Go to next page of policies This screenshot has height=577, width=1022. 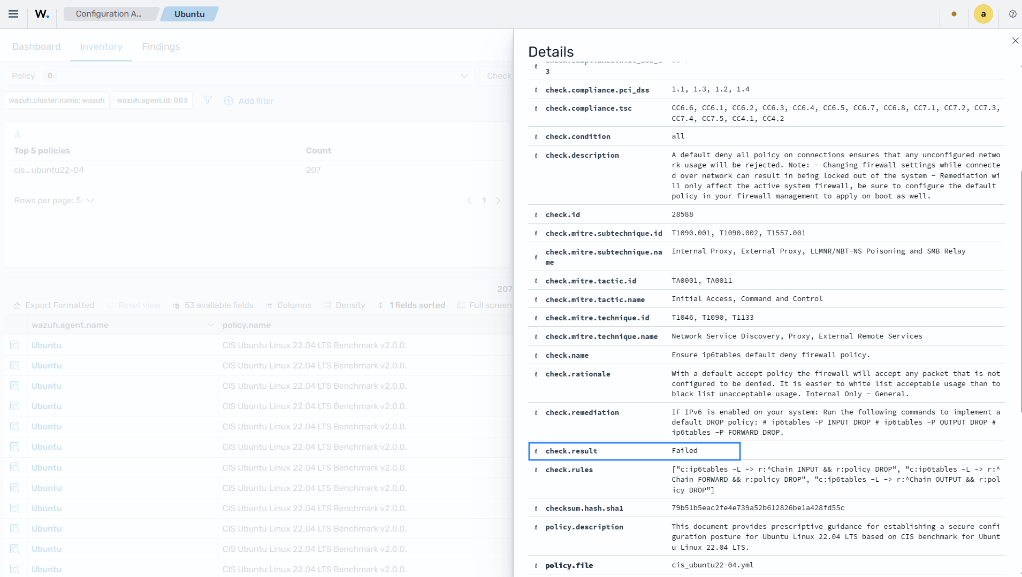coord(498,201)
